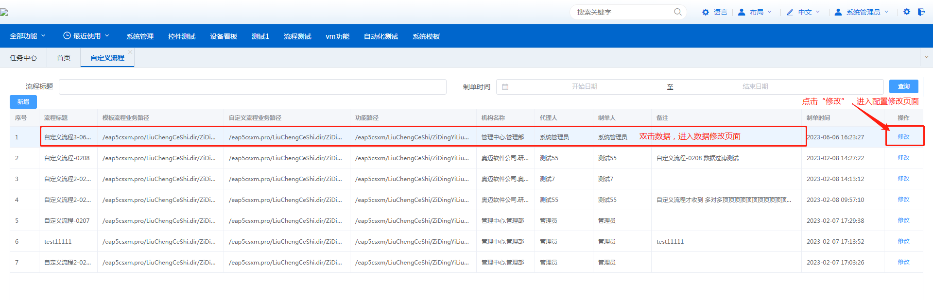Viewport: 933px width, 300px height.
Task: Click 修改 link for 自定义流程-0208 row
Action: pos(903,158)
